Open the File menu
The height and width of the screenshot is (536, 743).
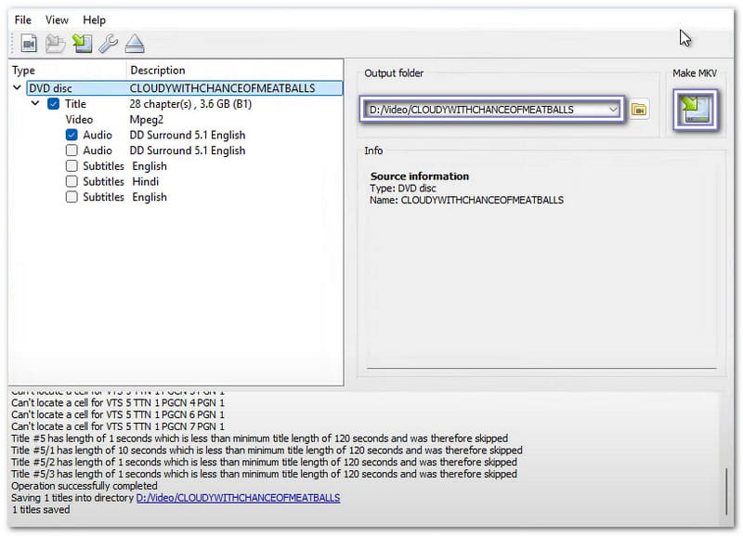pyautogui.click(x=23, y=20)
